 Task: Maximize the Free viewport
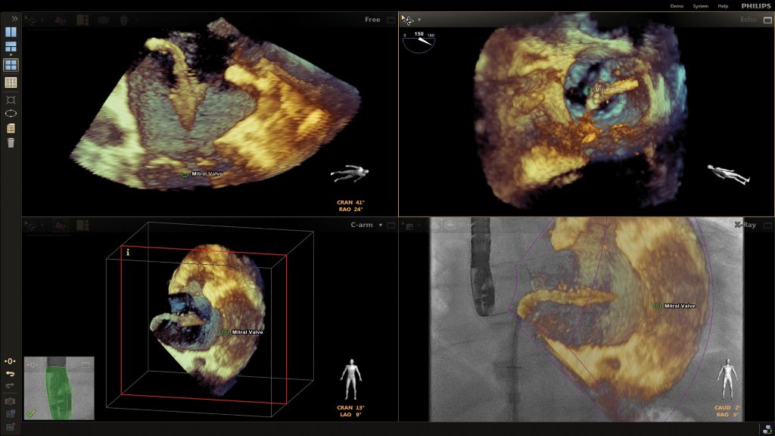coord(391,20)
